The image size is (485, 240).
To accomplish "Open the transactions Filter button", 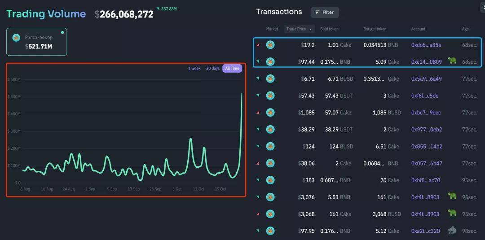I will click(x=325, y=12).
